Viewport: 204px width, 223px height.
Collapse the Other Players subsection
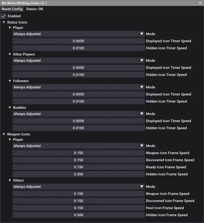coord(10,54)
